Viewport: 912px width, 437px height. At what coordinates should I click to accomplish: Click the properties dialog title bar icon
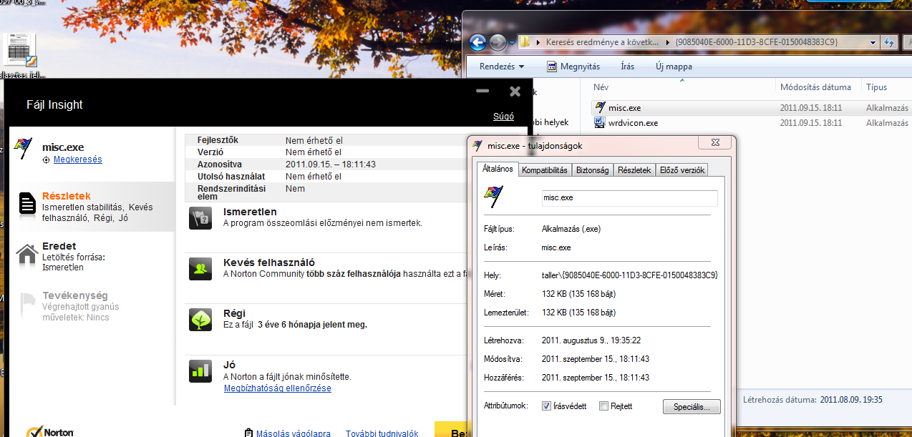pyautogui.click(x=478, y=145)
